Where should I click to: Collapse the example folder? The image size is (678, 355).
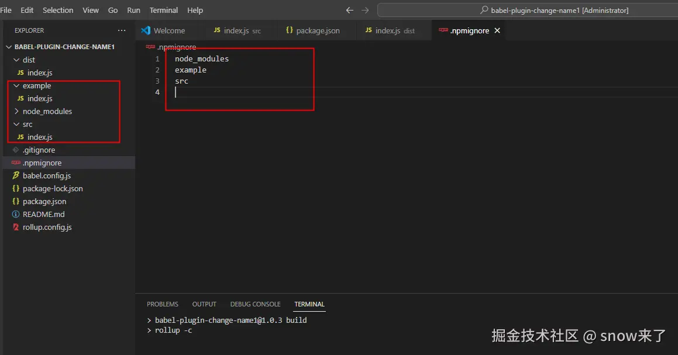coord(16,85)
